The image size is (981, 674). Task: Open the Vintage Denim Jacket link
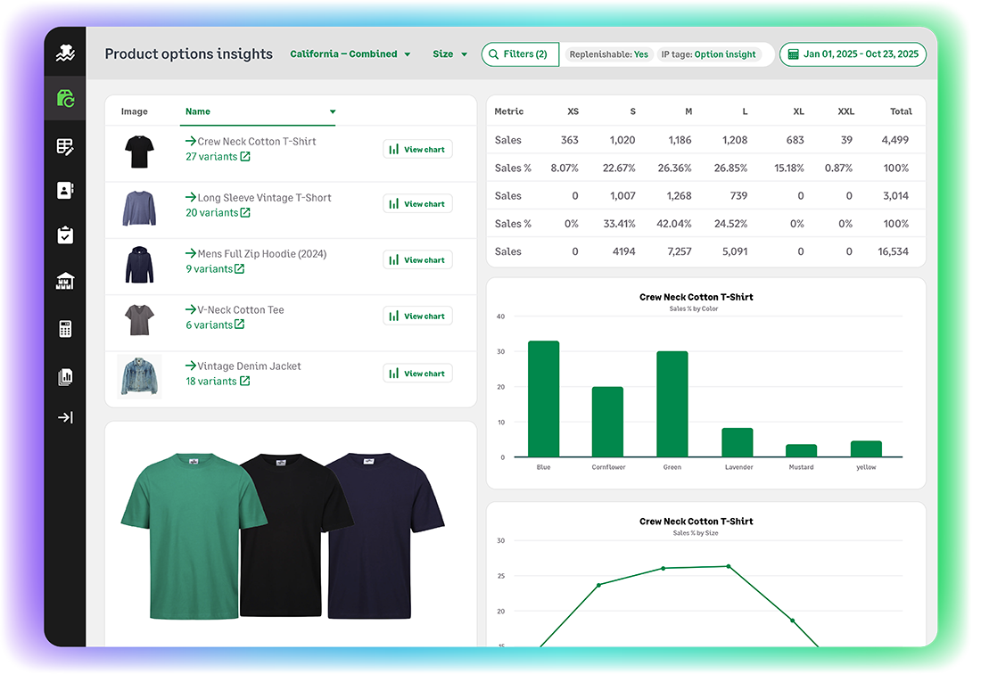[249, 366]
